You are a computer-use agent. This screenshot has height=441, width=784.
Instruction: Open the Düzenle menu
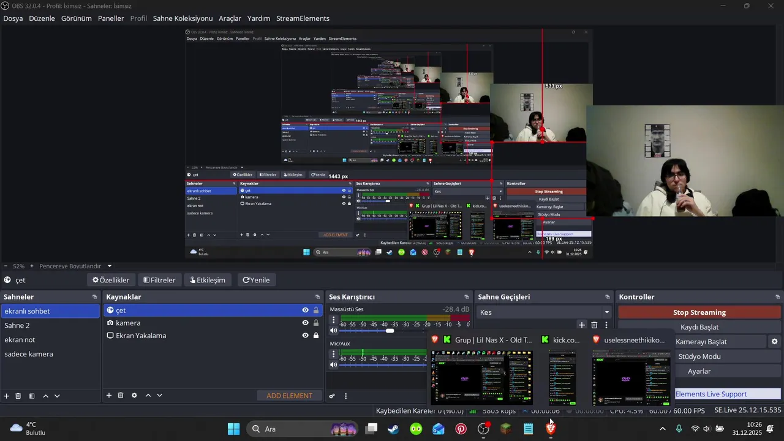42,18
